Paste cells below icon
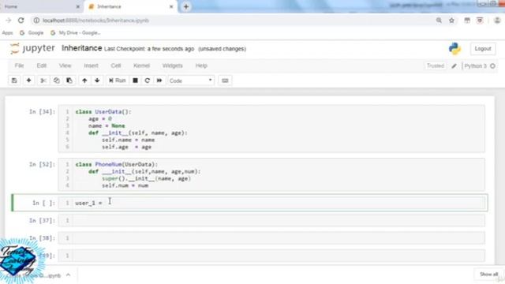 pos(69,80)
